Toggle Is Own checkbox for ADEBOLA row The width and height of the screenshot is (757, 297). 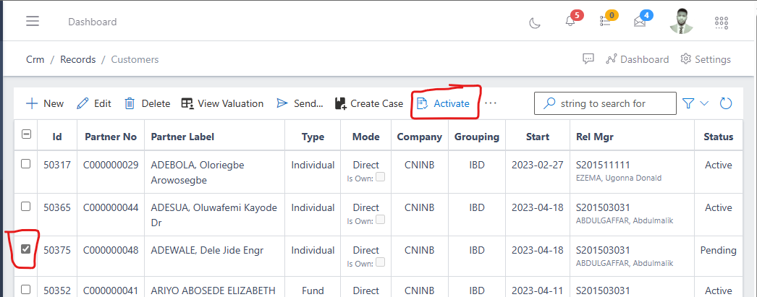pos(381,177)
